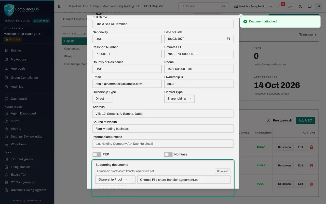Viewport: 326px width, 204px height.
Task: Dismiss the Document attached toast
Action: 241,16
